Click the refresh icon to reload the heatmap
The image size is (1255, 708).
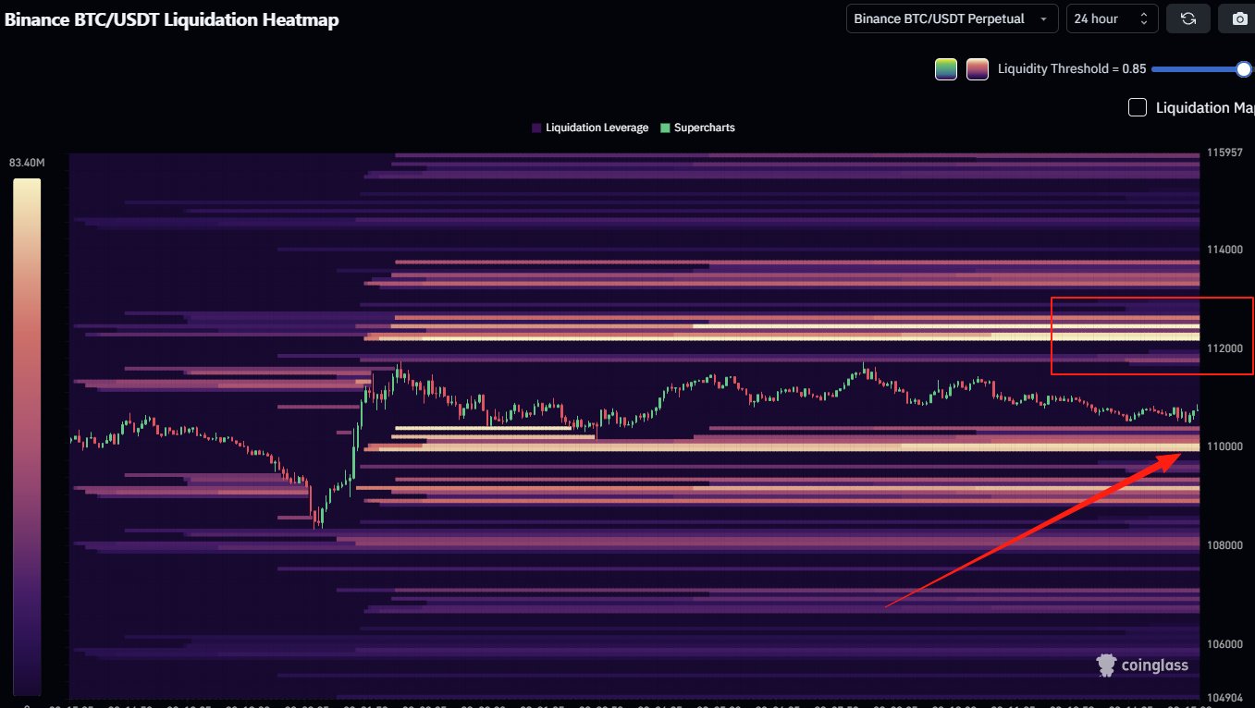(1187, 18)
